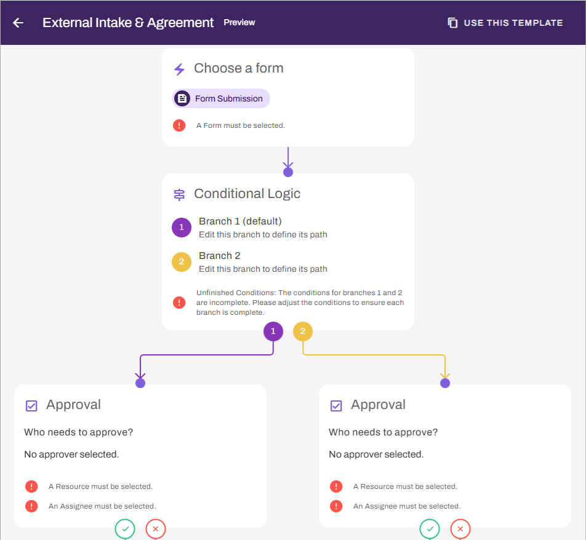Click 'No approver selected.' in left Approval card
Viewport: 586px width, 540px height.
[x=71, y=455]
